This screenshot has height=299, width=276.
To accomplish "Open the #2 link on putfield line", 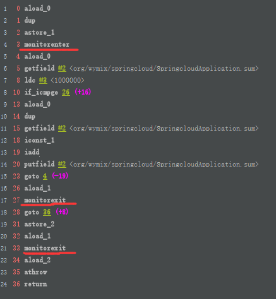I will click(x=62, y=164).
